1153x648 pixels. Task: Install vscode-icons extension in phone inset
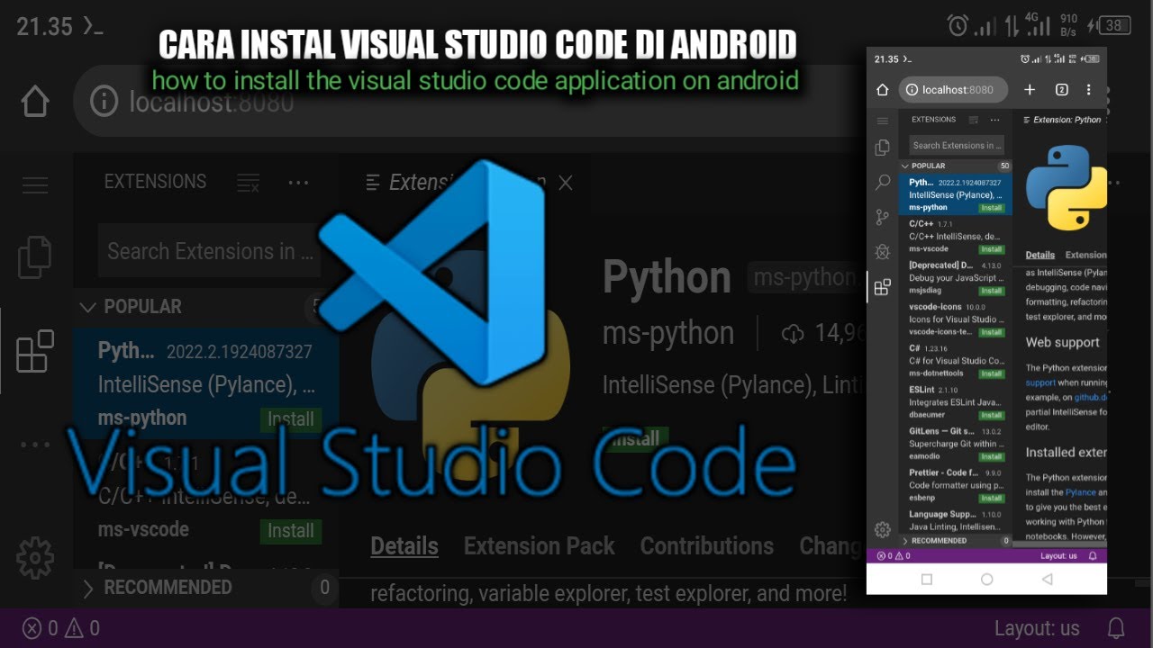pyautogui.click(x=992, y=332)
